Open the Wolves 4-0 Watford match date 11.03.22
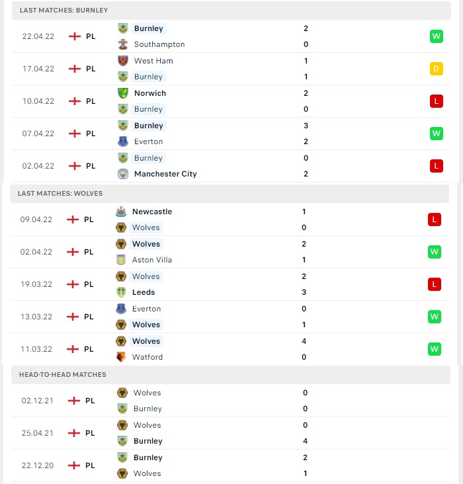Screen dimensions: 463x484 coord(36,349)
